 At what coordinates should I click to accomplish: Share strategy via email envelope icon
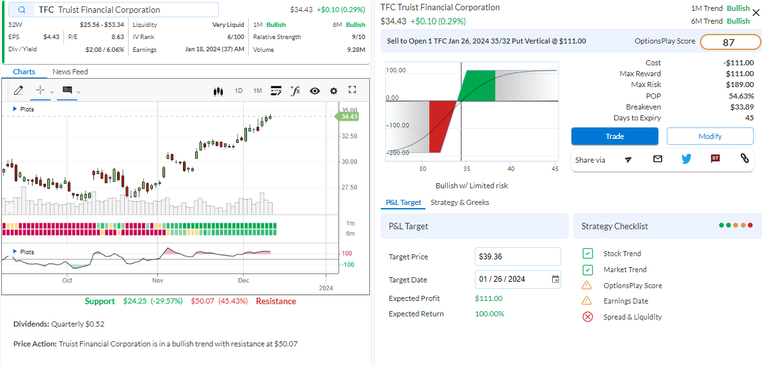pos(658,158)
